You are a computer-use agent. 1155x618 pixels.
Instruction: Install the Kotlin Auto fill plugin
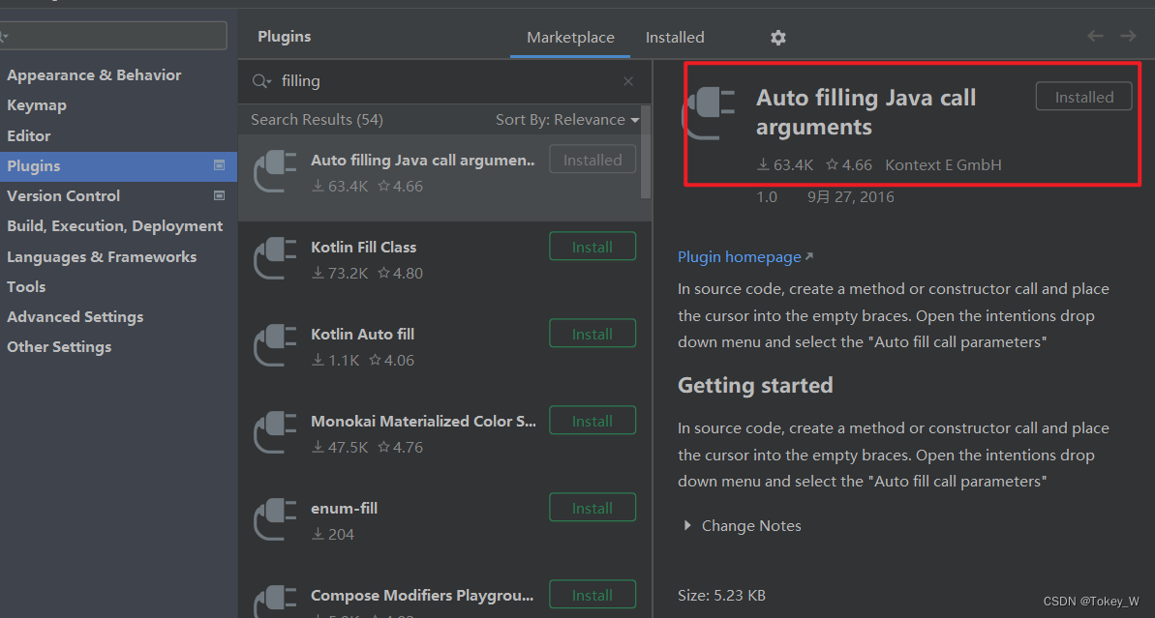(593, 334)
